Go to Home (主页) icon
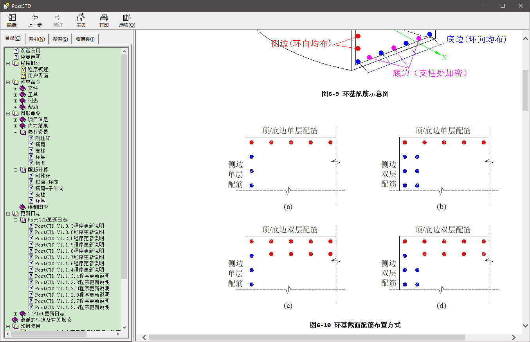 [81, 18]
